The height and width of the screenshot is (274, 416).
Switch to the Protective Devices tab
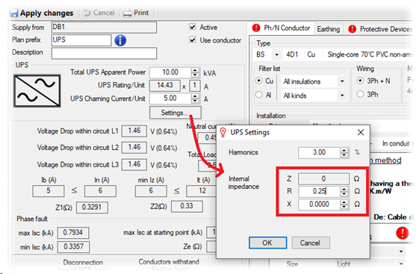[380, 29]
